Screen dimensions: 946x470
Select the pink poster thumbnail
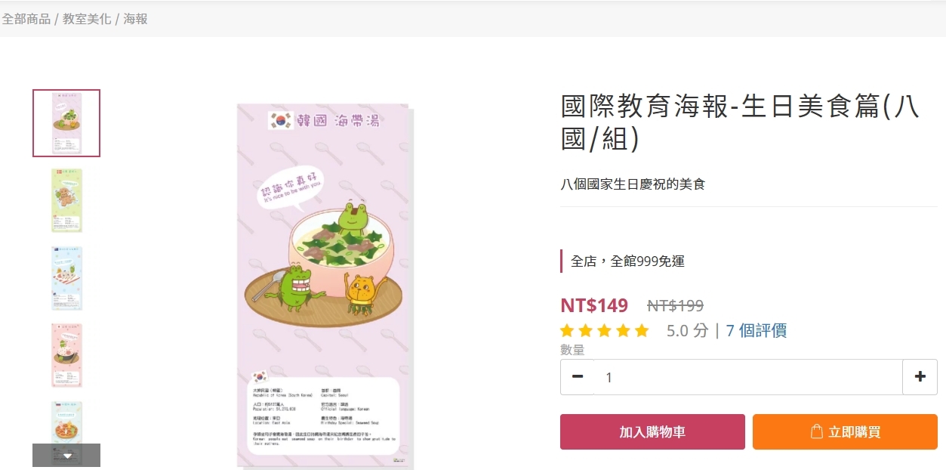pyautogui.click(x=66, y=356)
